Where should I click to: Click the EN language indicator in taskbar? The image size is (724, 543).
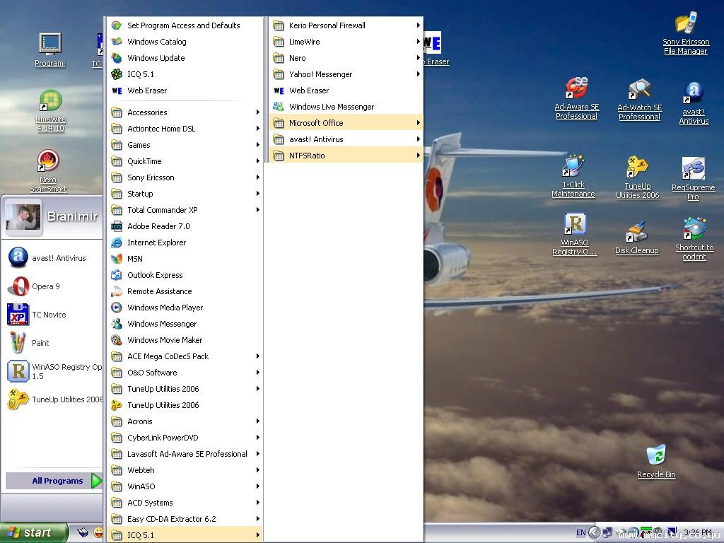580,532
